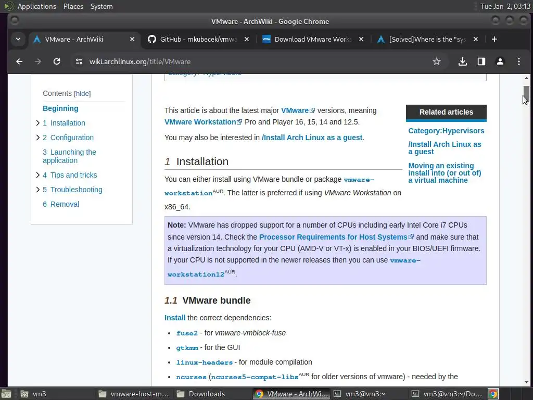The height and width of the screenshot is (400, 533).
Task: View site information icon in address bar
Action: [x=79, y=61]
